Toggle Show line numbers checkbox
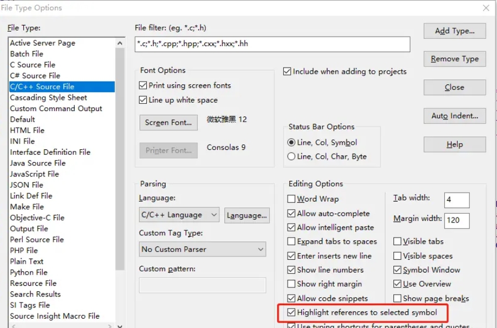Viewport: 497px width, 328px height. click(x=291, y=270)
